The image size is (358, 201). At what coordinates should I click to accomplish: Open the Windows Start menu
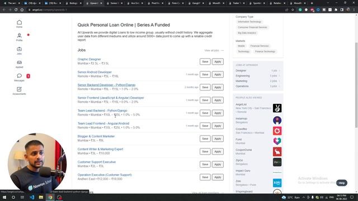[4, 197]
